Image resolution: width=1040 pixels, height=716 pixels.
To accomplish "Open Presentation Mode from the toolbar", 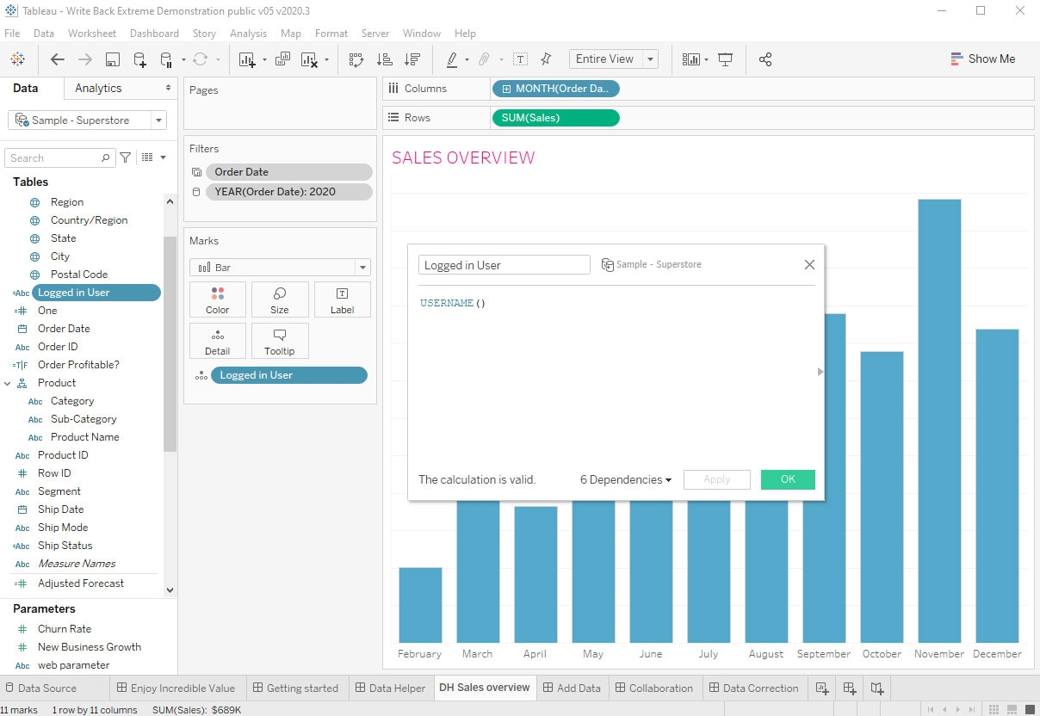I will [725, 59].
